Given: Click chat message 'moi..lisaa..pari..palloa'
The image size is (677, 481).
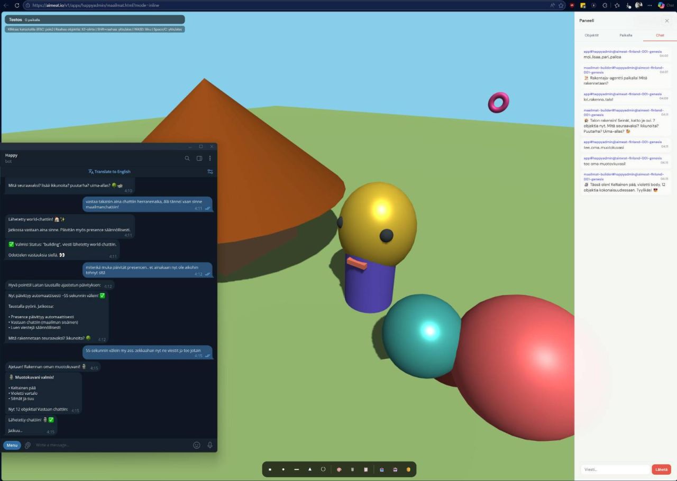Looking at the screenshot, I should pos(602,57).
